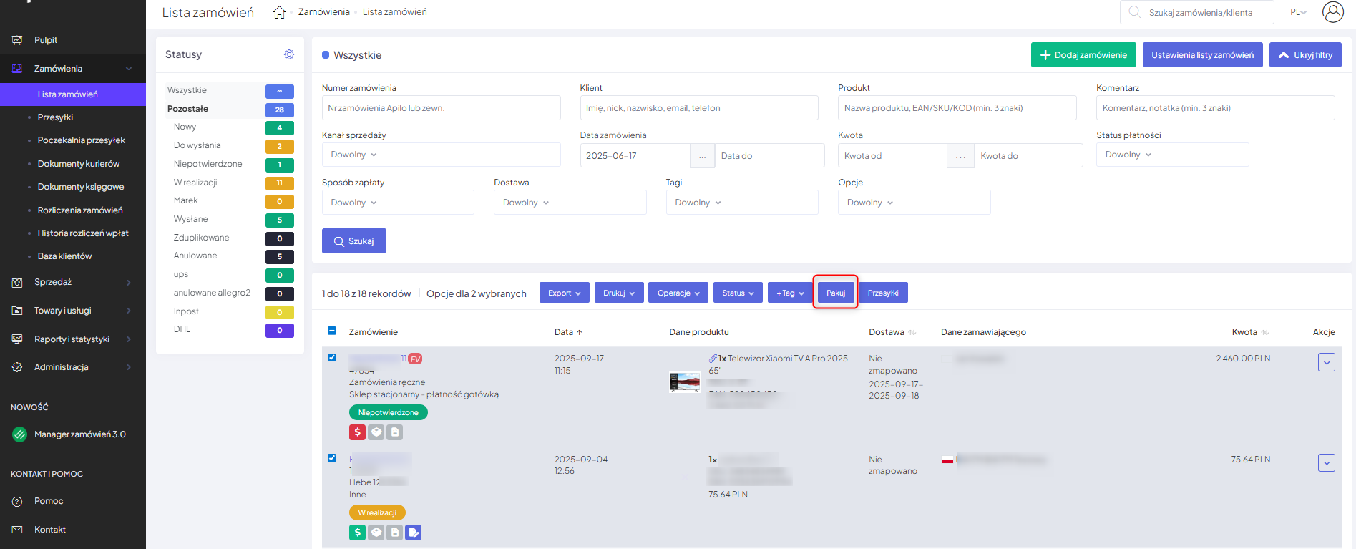Screen dimensions: 1356x549
Task: Select the orange Do wysłania status badge
Action: point(279,146)
